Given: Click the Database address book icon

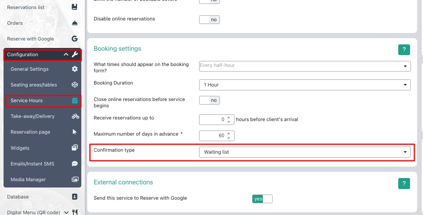Looking at the screenshot, I should [75, 197].
